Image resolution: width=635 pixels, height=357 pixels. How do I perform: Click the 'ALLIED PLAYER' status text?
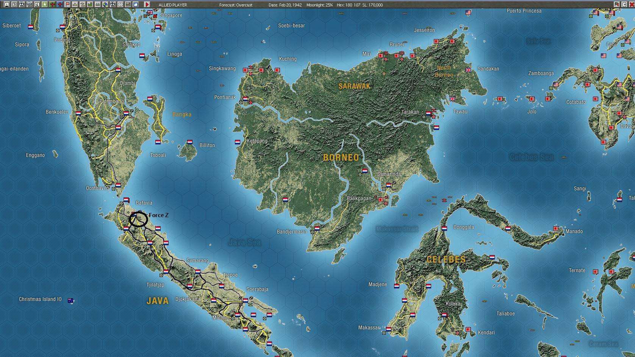[x=173, y=5]
